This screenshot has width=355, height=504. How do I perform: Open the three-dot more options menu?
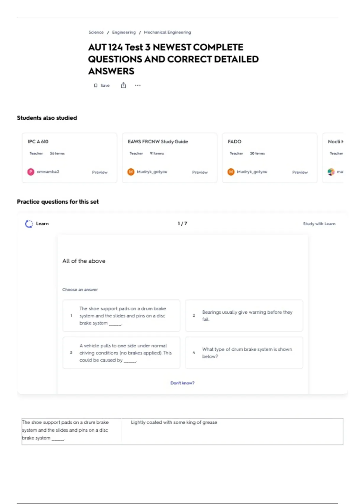(x=138, y=85)
